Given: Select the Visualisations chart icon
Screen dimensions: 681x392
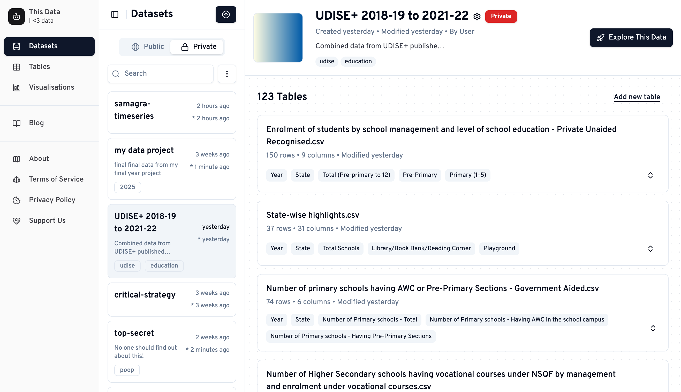Looking at the screenshot, I should coord(17,87).
